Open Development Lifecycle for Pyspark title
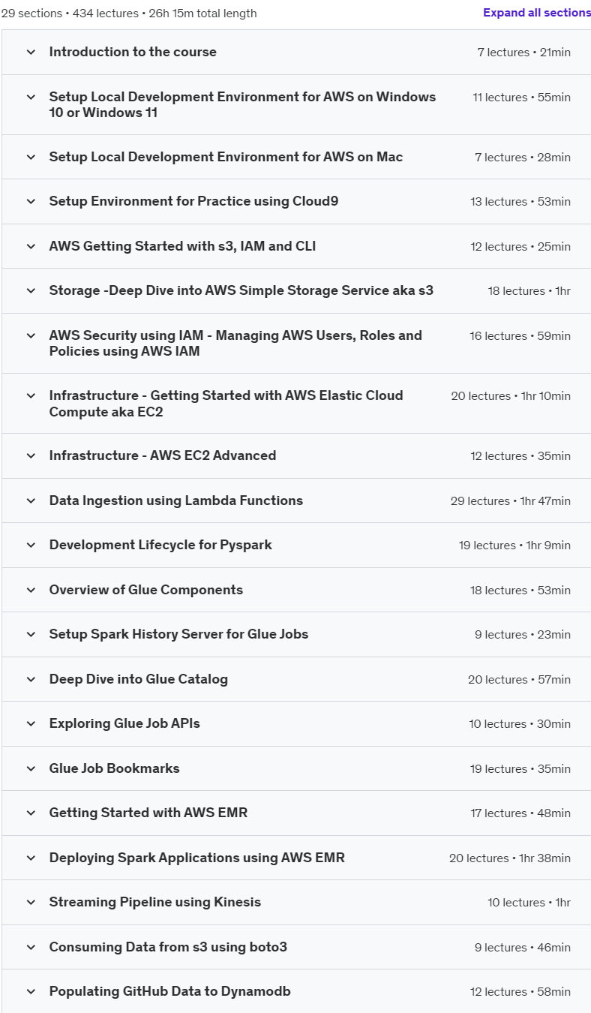This screenshot has height=1013, width=591. pos(160,545)
